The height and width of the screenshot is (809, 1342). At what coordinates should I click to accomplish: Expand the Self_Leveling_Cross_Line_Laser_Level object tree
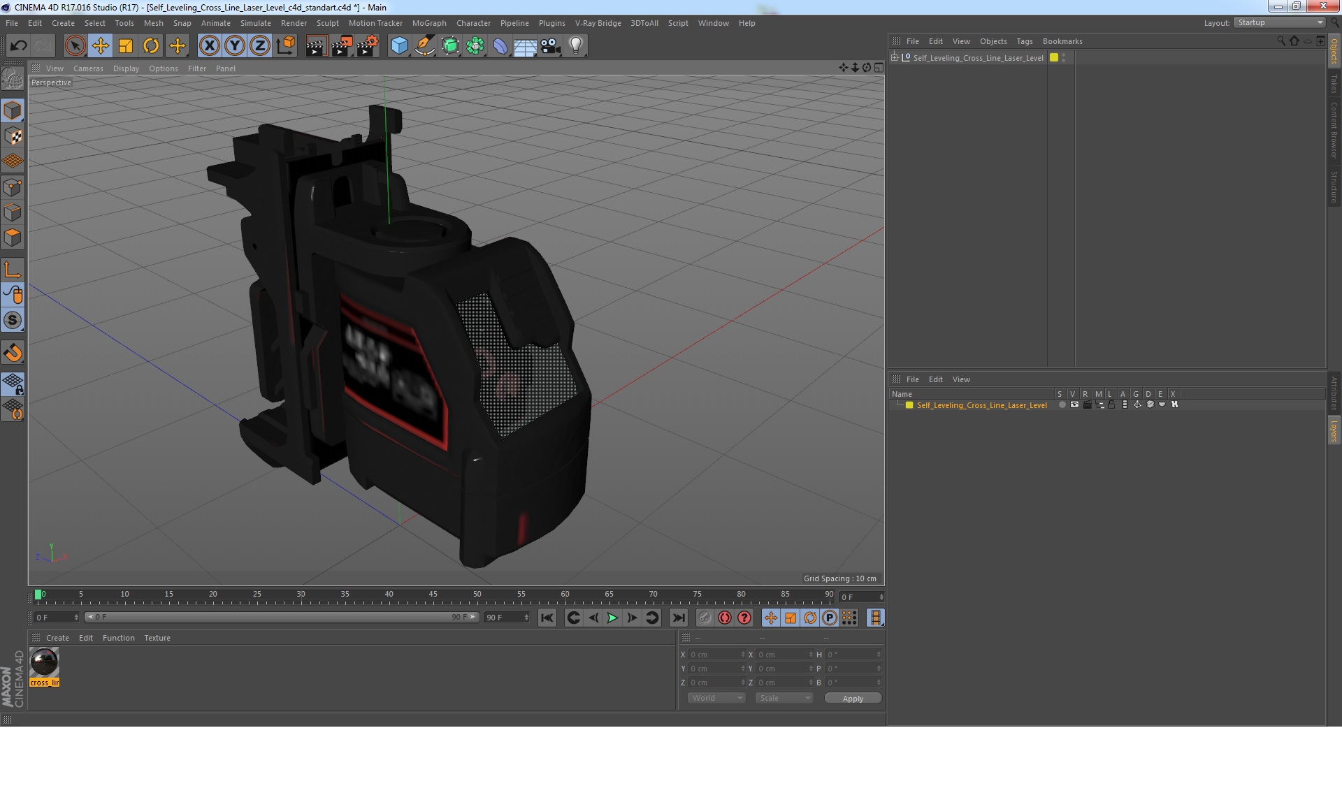click(x=895, y=57)
